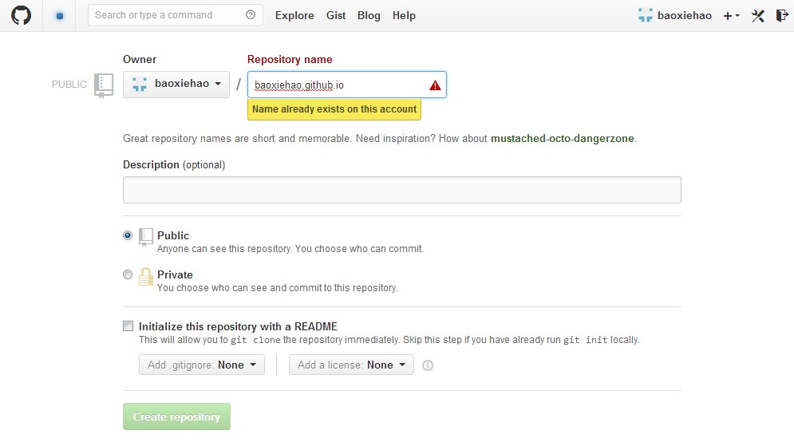The image size is (794, 442).
Task: Open the blue notifications indicator
Action: coord(60,15)
